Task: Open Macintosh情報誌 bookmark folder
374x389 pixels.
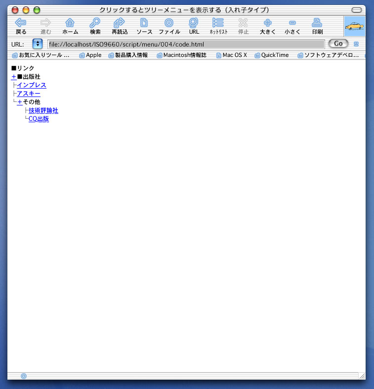Action: click(182, 55)
